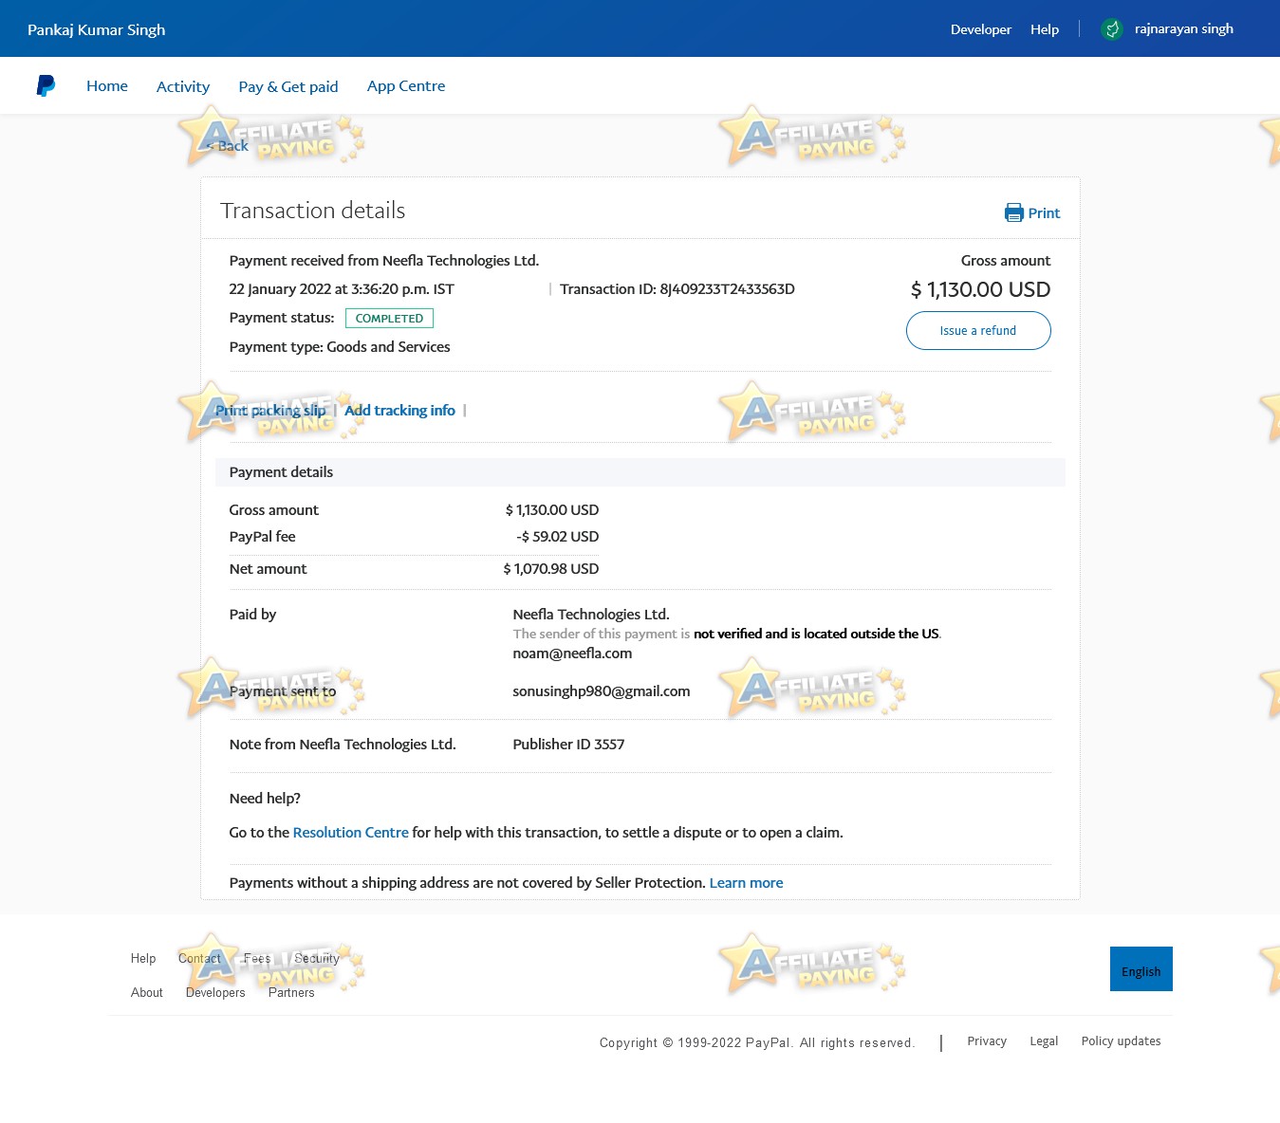Click the PayPal fee value -$ 59.02 USD
Screen dimensions: 1280x1123
point(558,537)
